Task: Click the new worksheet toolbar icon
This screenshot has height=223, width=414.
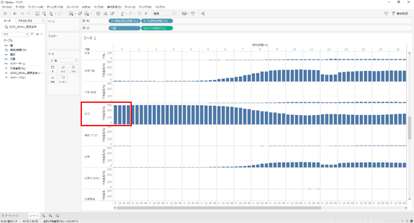Action: pyautogui.click(x=71, y=13)
